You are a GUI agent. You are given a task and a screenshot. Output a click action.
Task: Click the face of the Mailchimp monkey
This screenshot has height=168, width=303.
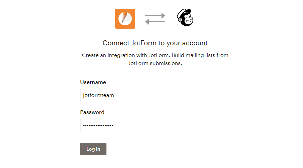pos(187,20)
